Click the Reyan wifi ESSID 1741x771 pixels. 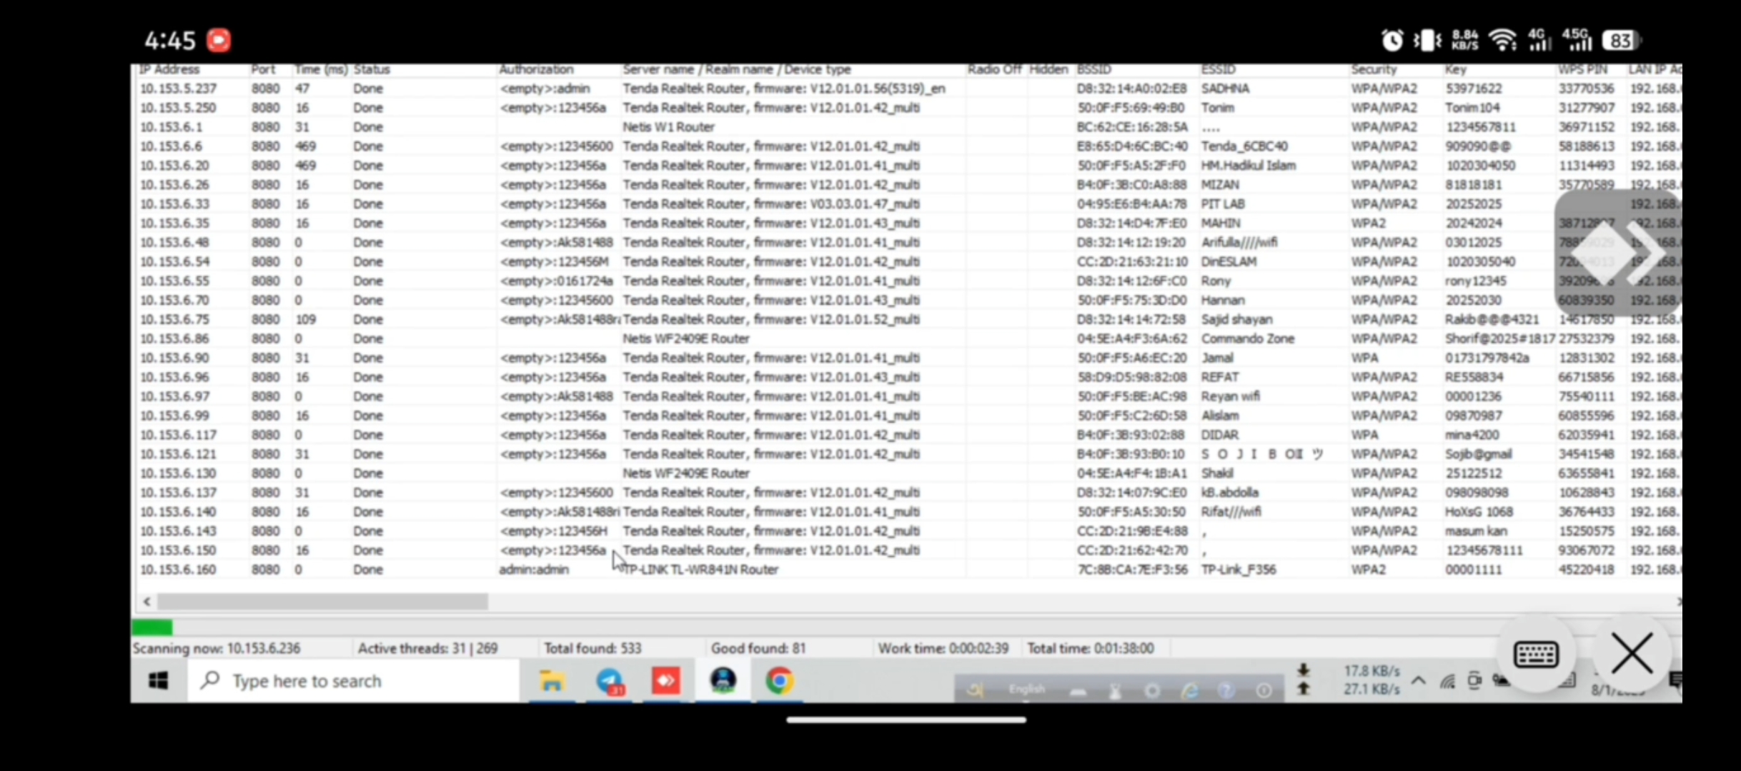tap(1230, 397)
